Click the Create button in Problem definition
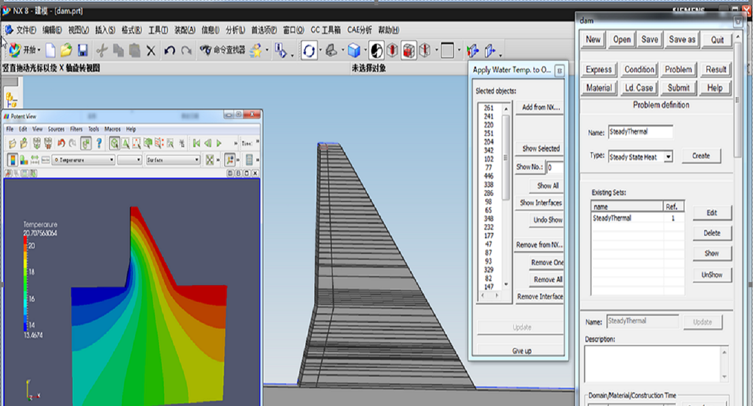Image resolution: width=753 pixels, height=406 pixels. coord(701,156)
